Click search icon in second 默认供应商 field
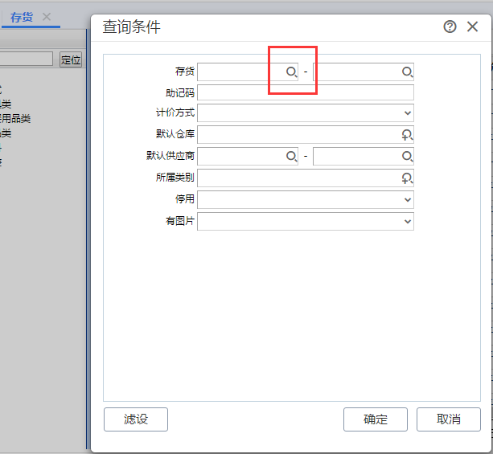 (x=407, y=156)
